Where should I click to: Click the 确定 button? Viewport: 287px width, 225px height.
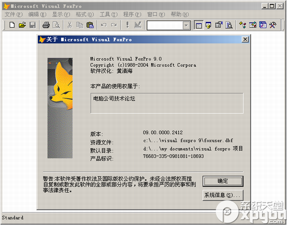223,181
